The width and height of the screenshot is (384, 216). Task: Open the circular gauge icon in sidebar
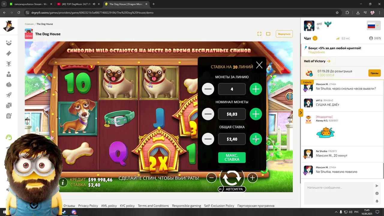coord(9,85)
